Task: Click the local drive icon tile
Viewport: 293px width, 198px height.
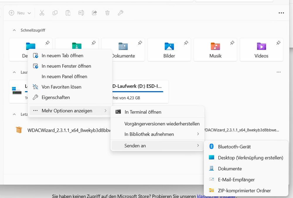Action: point(17,91)
